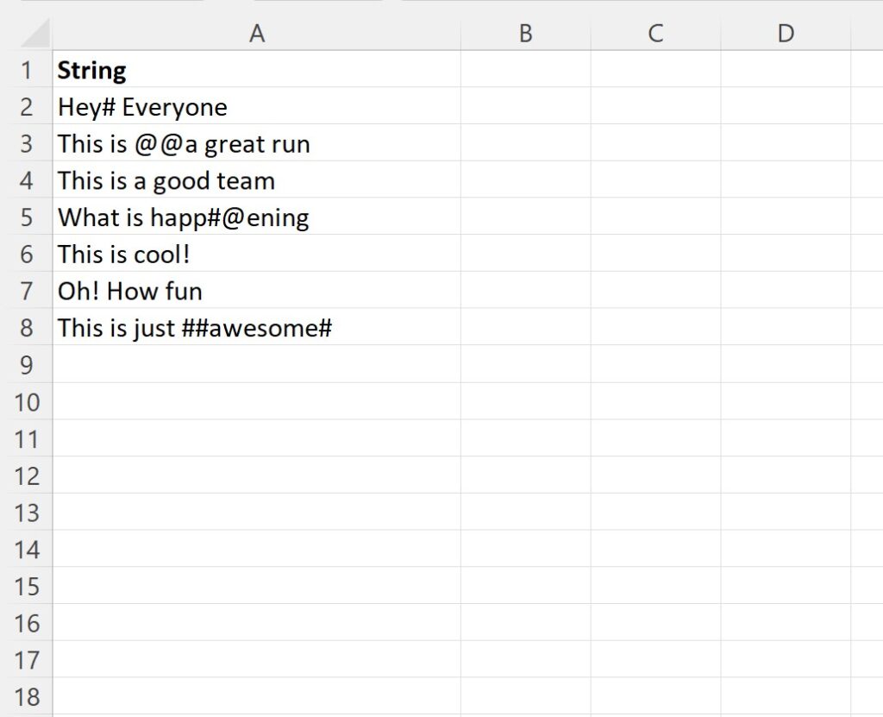Screen dimensions: 883x717
Task: Select row 3 header
Action: pyautogui.click(x=27, y=143)
